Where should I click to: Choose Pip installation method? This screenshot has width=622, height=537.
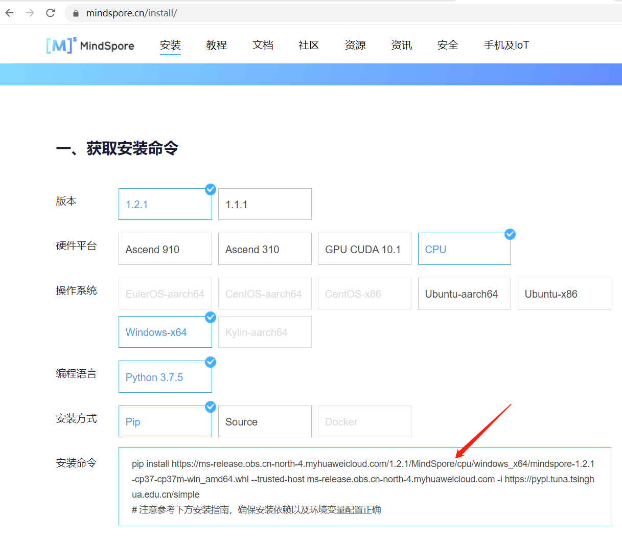[165, 421]
